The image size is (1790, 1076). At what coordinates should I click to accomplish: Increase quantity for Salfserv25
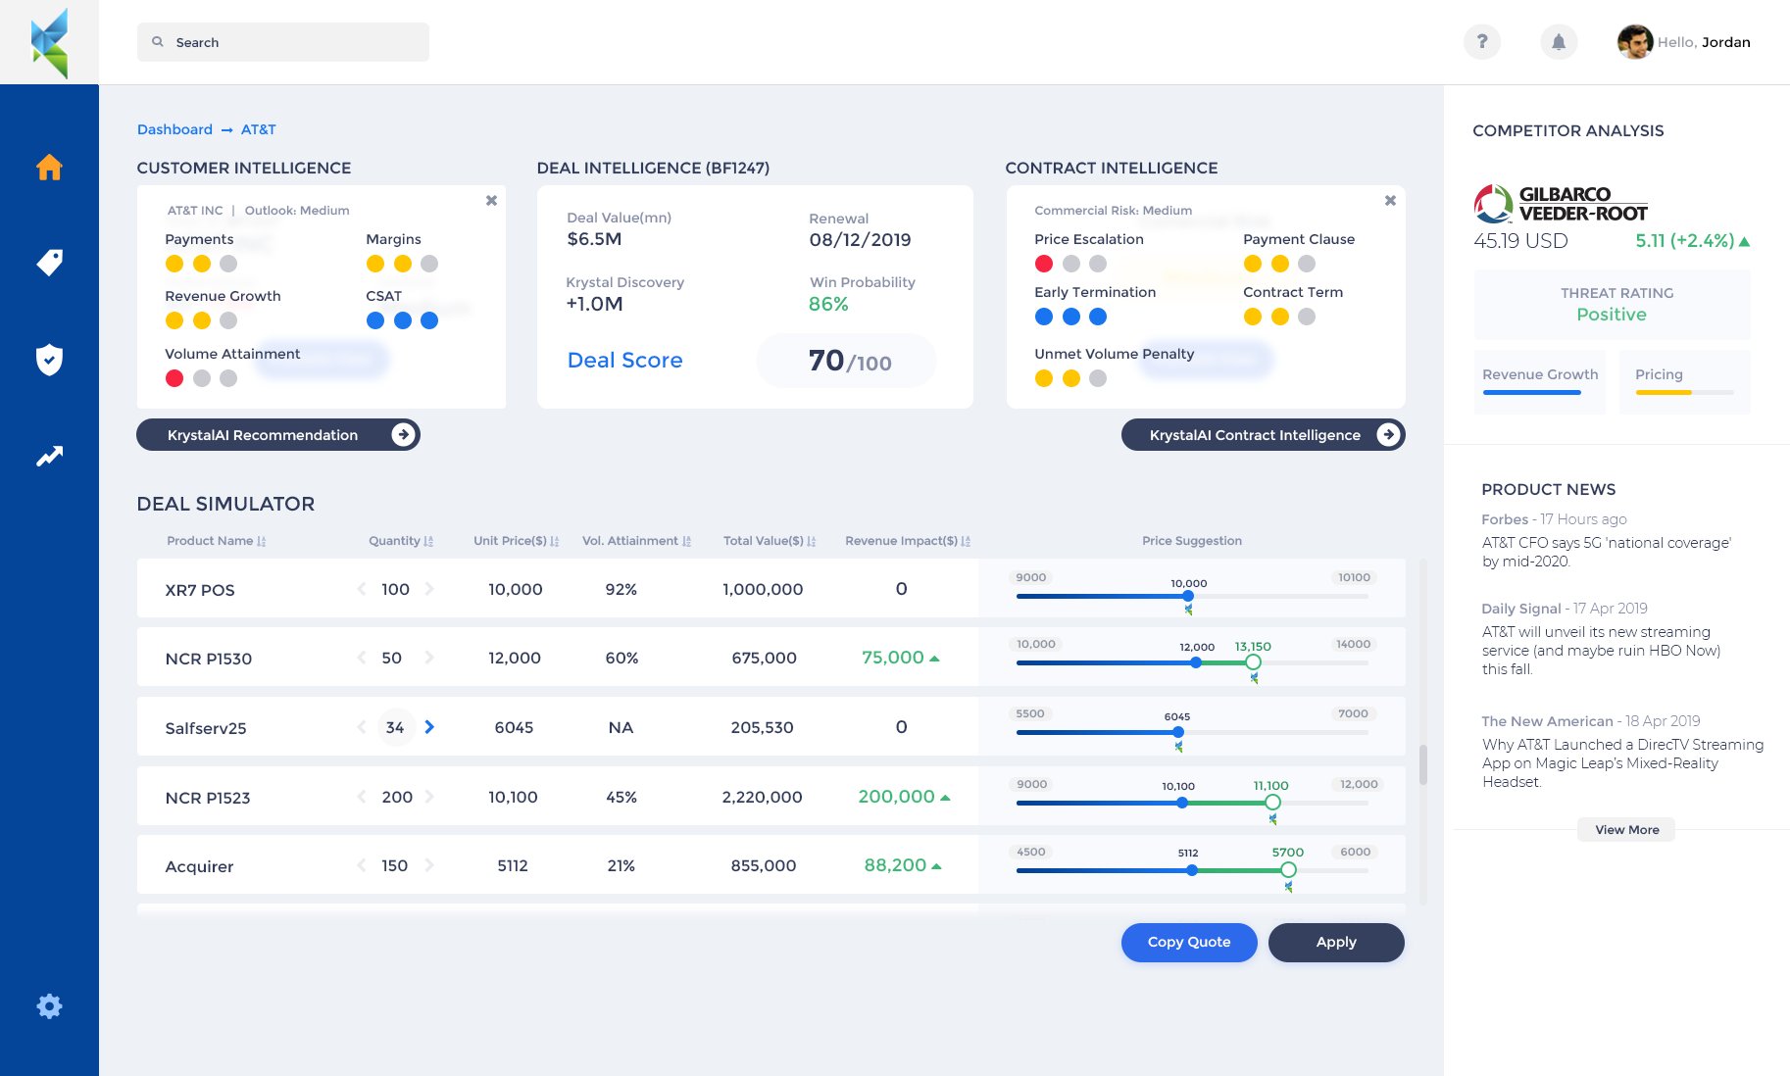[x=429, y=727]
